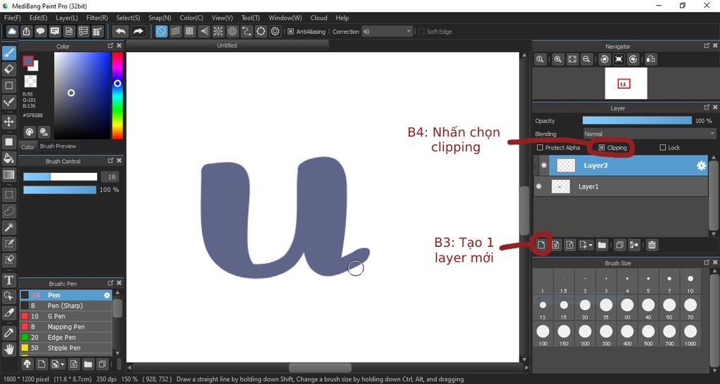Hide Layer2 visibility dot
This screenshot has height=384, width=720.
pos(544,165)
